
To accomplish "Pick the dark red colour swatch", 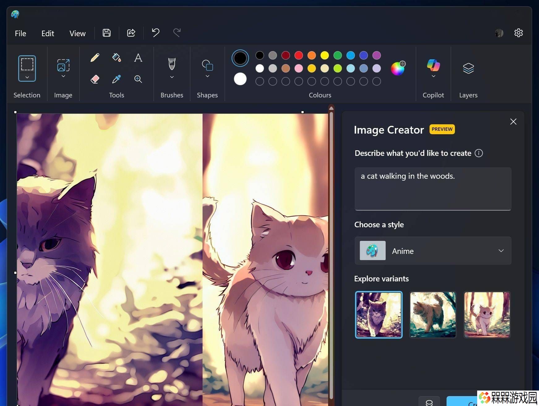I will [x=286, y=55].
